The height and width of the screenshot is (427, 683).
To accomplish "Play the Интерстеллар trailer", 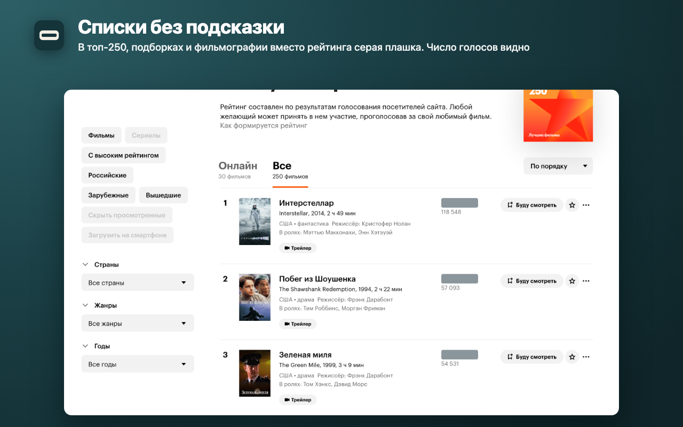I will pyautogui.click(x=298, y=248).
